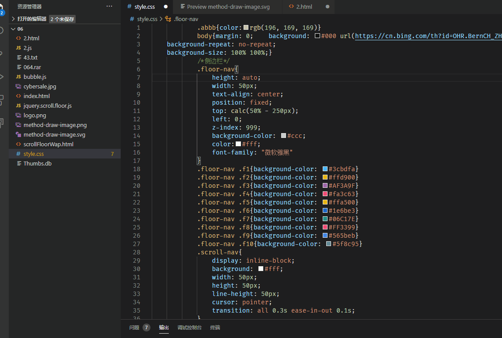Click the .floor-nav breadcrumb symbol icon

tap(168, 19)
